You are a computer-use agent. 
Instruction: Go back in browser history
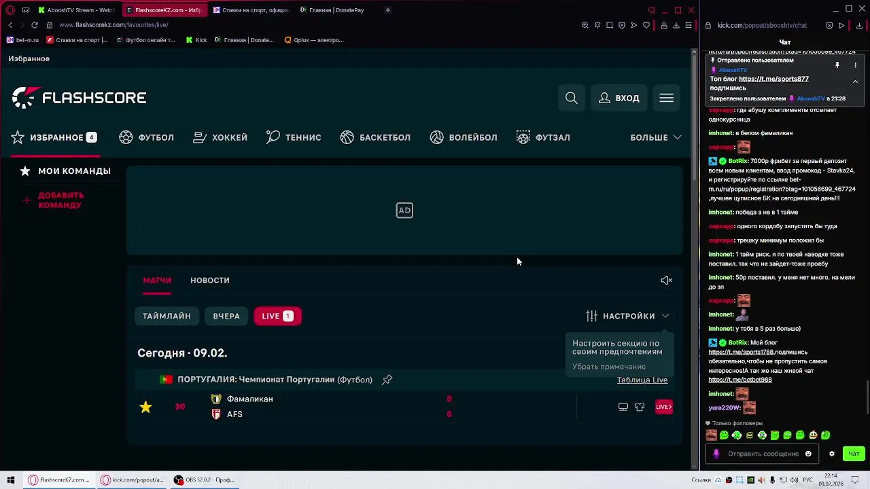tap(10, 25)
